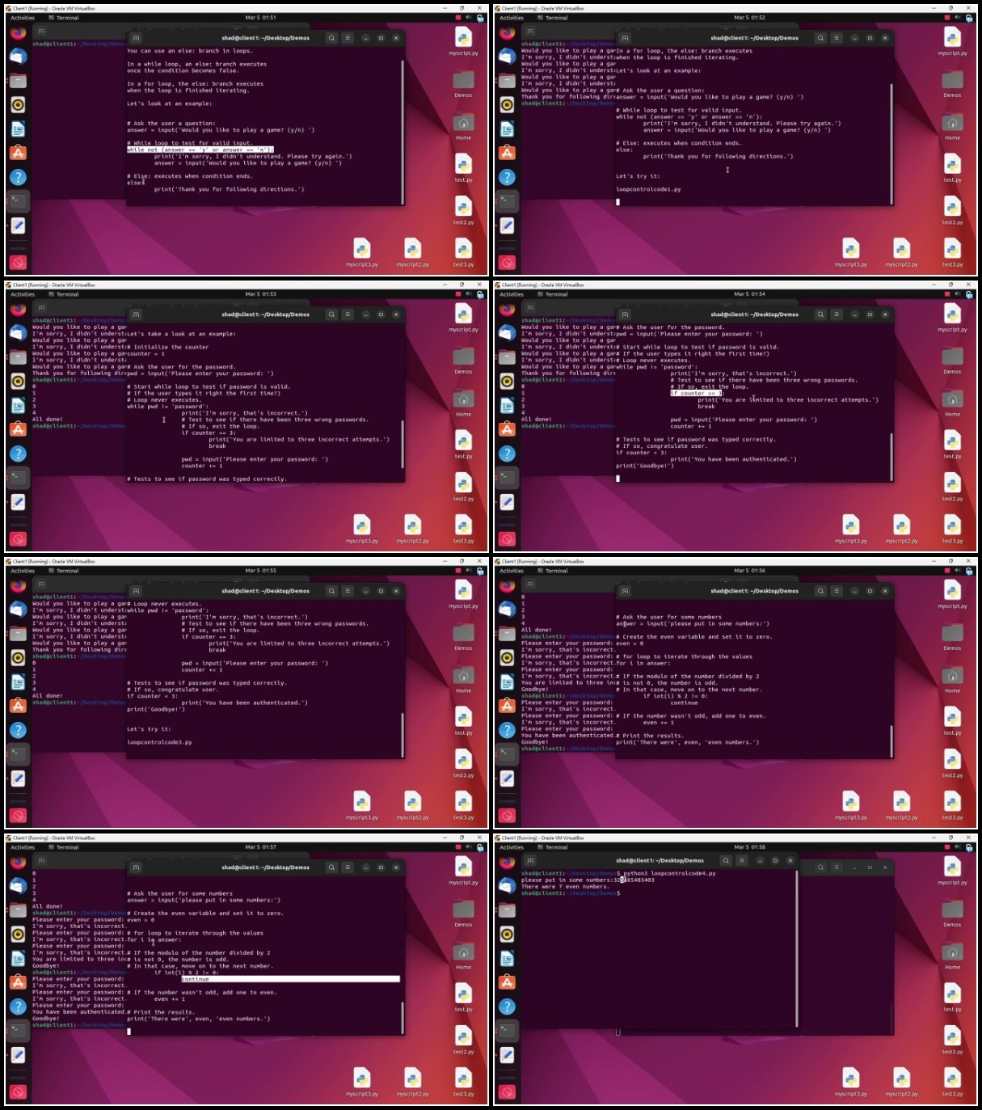Click 'python3 loopcontrolcode4.py' command in 01:58 terminal
The image size is (982, 1110).
click(669, 873)
